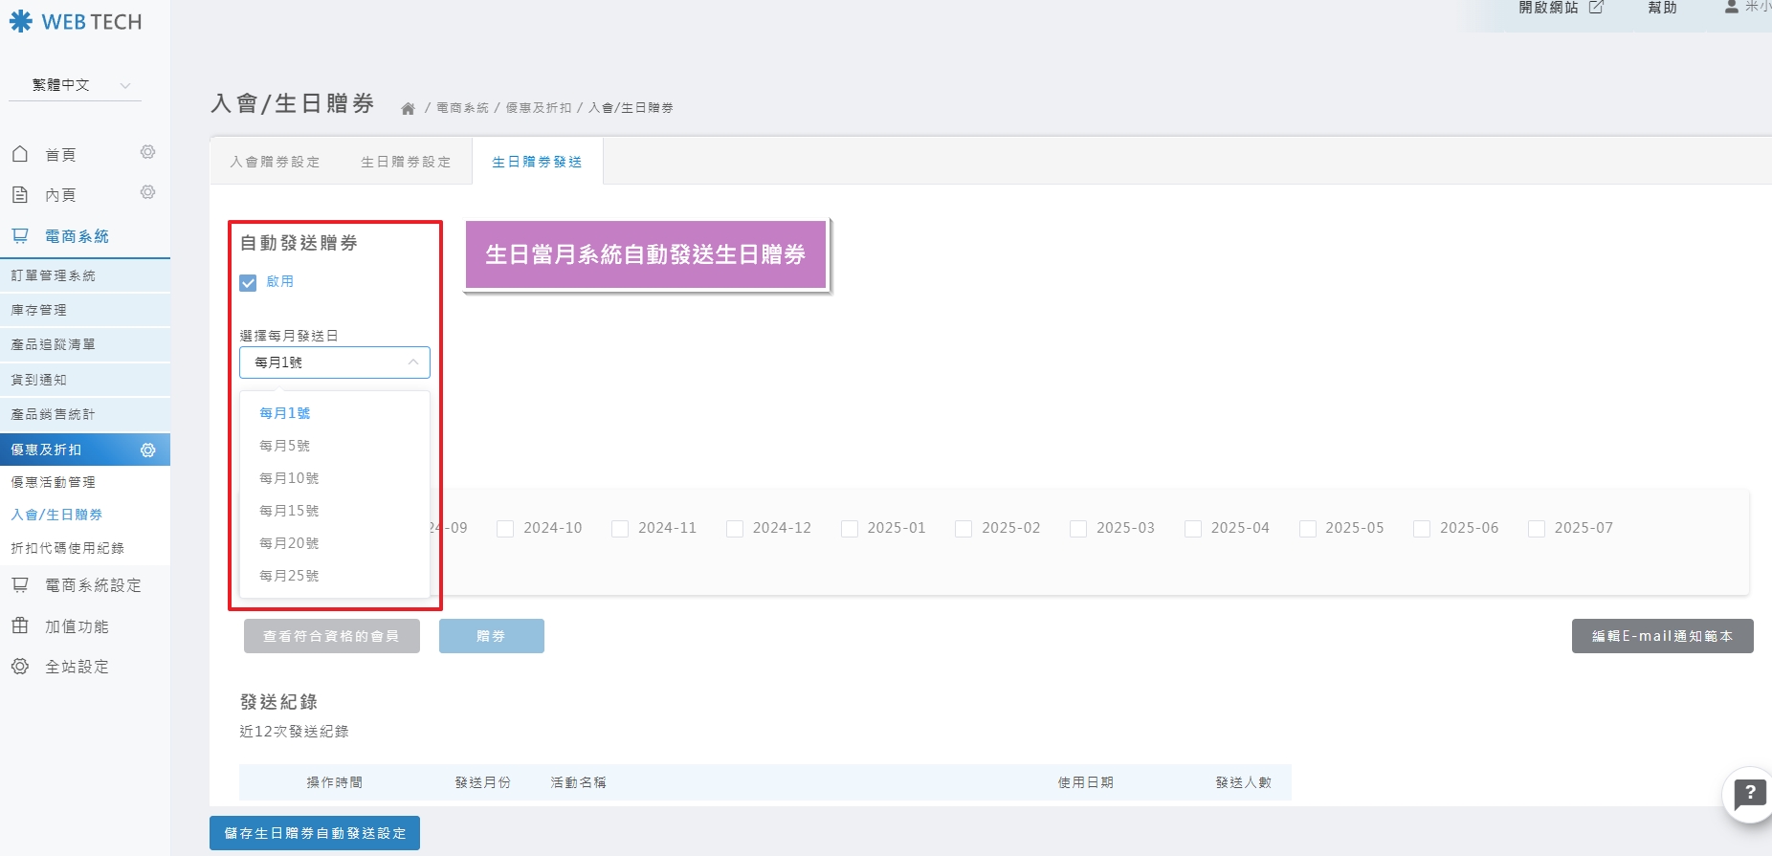This screenshot has height=856, width=1772.
Task: Click 儲存生日贈券自動發送設定 button
Action: pos(315,833)
